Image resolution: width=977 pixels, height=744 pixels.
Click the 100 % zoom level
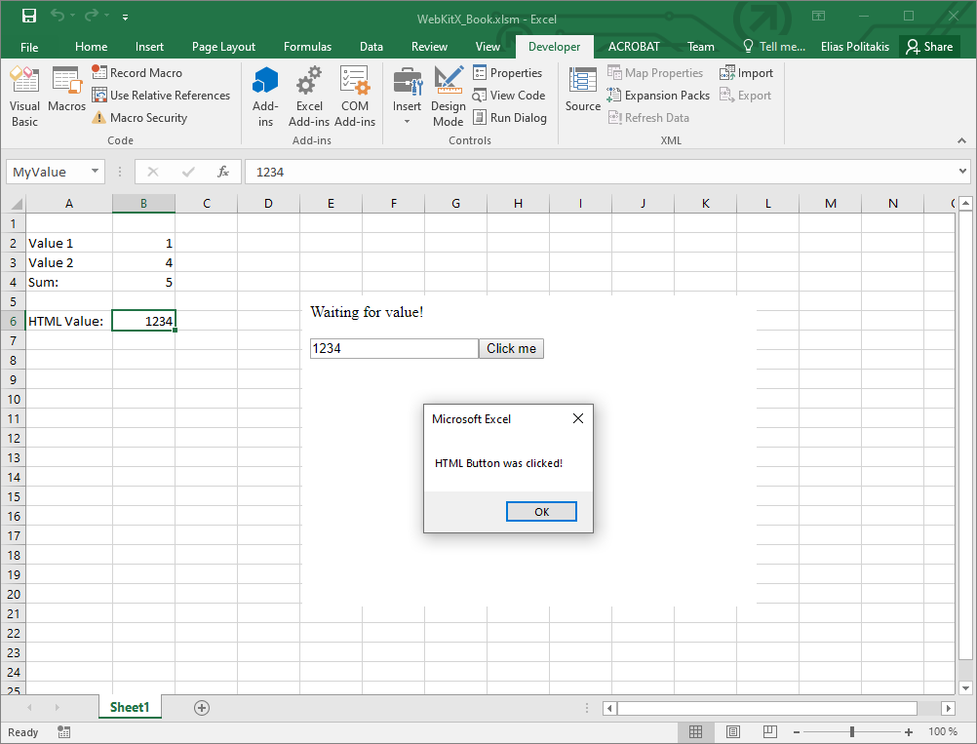pos(943,731)
